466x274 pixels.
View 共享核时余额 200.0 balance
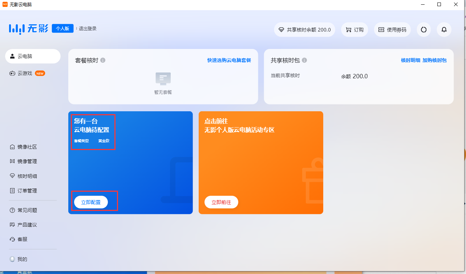304,30
